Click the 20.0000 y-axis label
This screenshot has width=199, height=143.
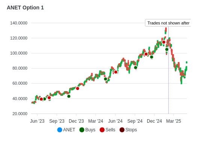click(x=20, y=114)
